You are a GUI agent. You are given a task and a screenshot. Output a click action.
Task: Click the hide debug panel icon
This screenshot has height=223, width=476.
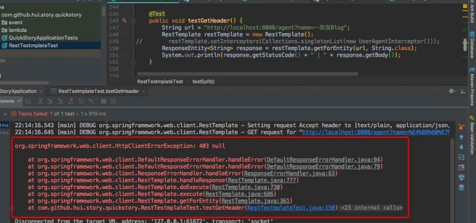point(462,91)
